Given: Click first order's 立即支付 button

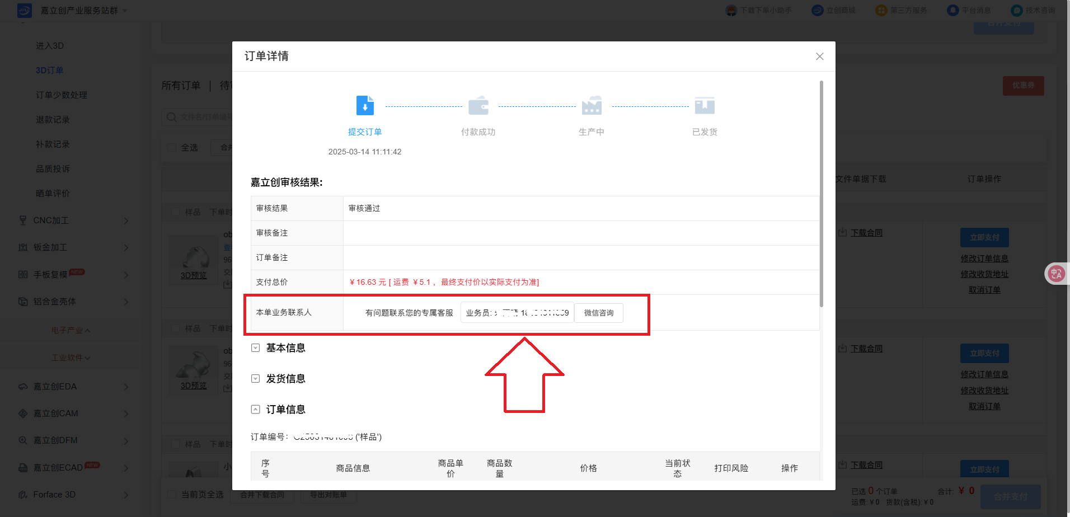Looking at the screenshot, I should coord(984,237).
